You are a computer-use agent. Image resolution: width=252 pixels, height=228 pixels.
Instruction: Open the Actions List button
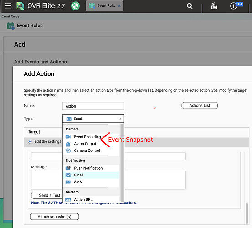coord(200,105)
